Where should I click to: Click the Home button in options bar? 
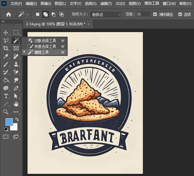9,14
